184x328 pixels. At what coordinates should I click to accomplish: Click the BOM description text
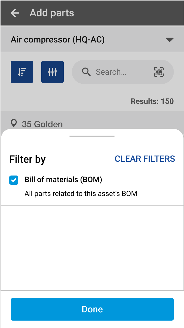81,194
